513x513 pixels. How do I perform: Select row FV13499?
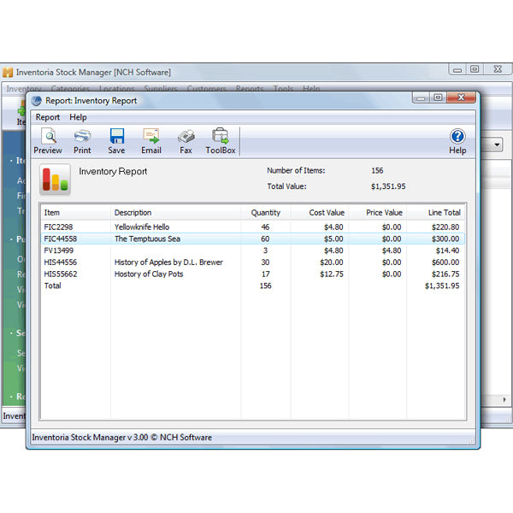click(x=252, y=251)
